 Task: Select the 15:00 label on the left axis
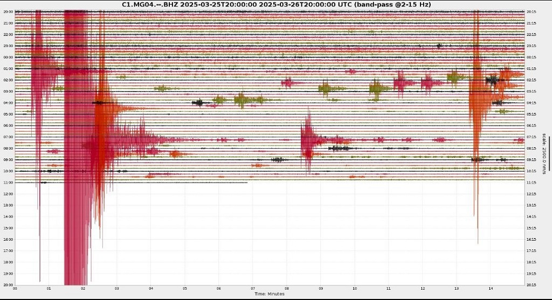coord(9,228)
